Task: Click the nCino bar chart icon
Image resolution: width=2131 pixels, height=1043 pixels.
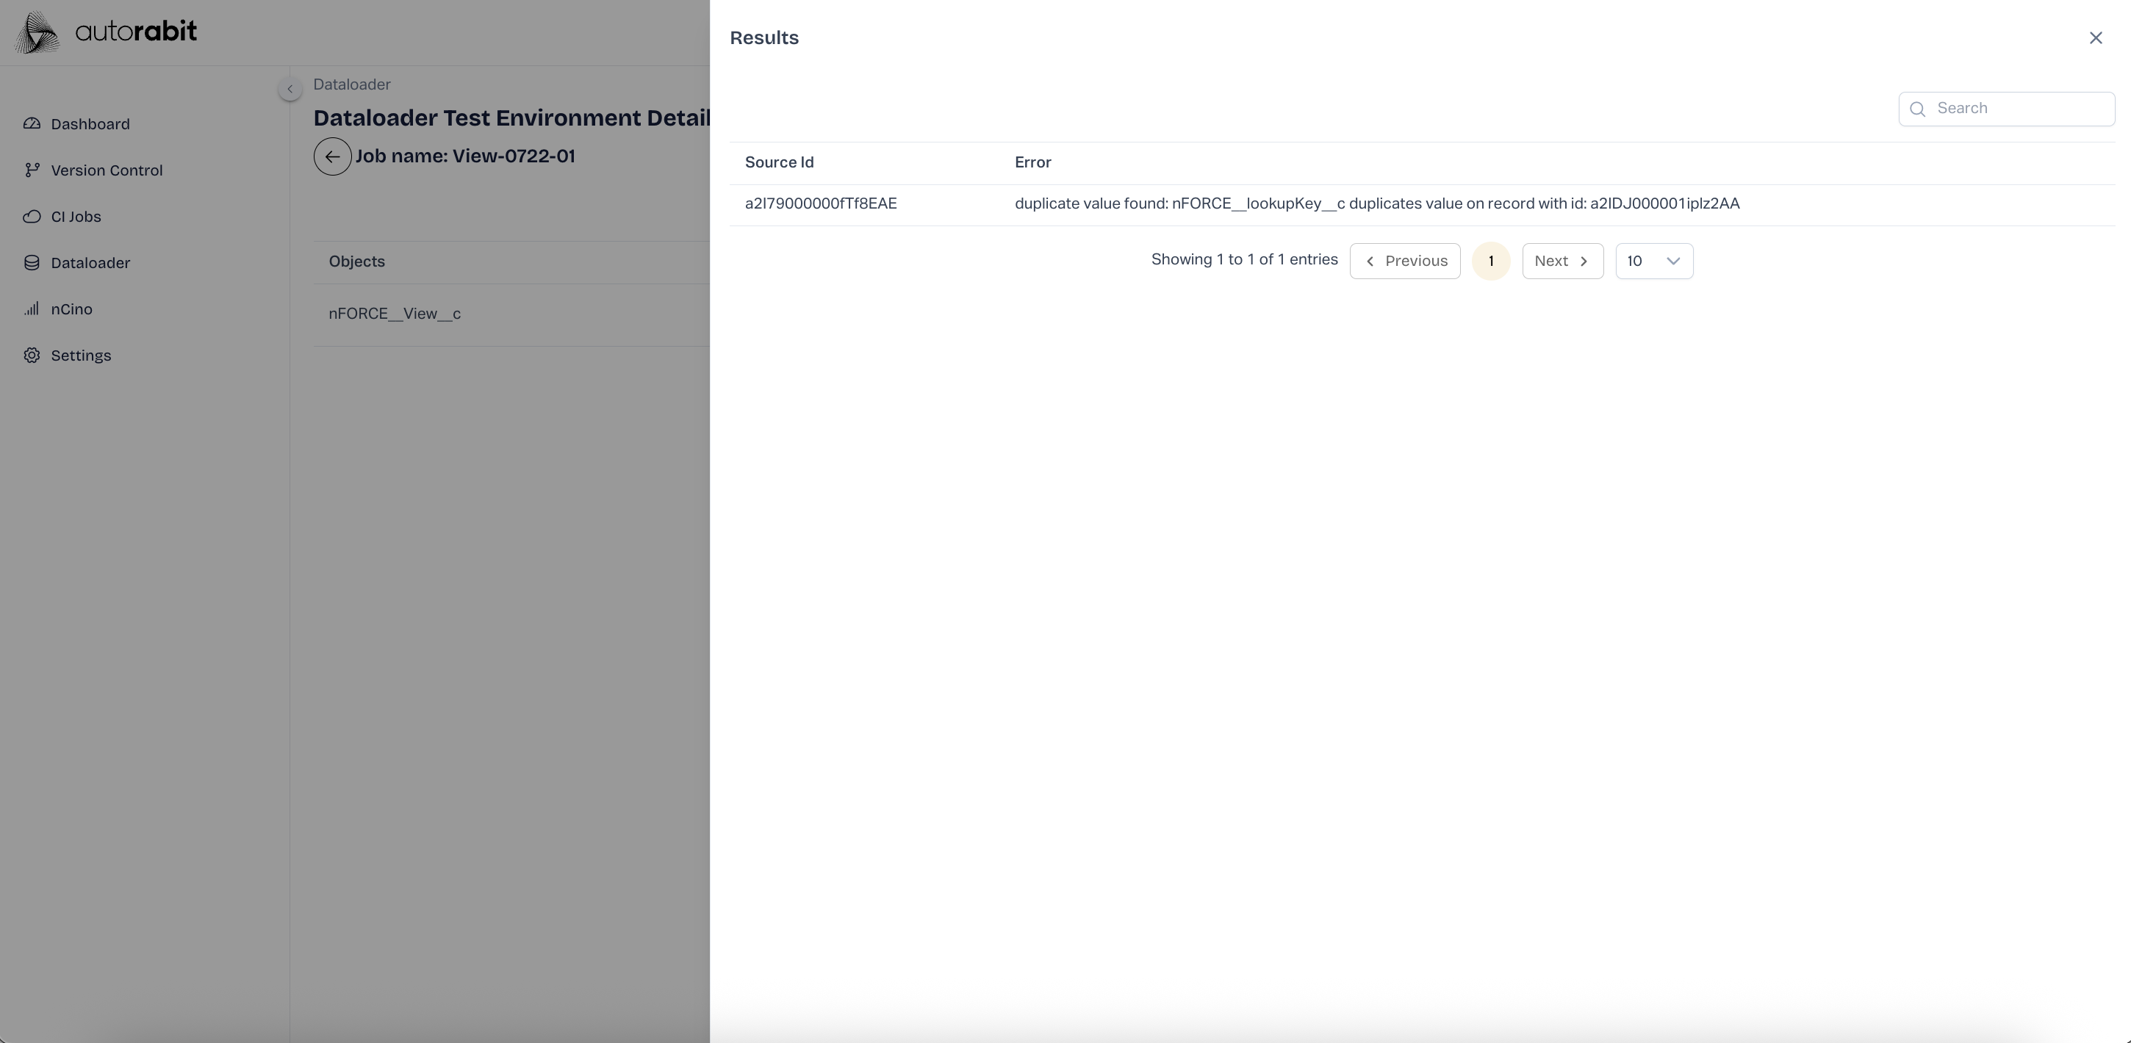Action: [32, 309]
